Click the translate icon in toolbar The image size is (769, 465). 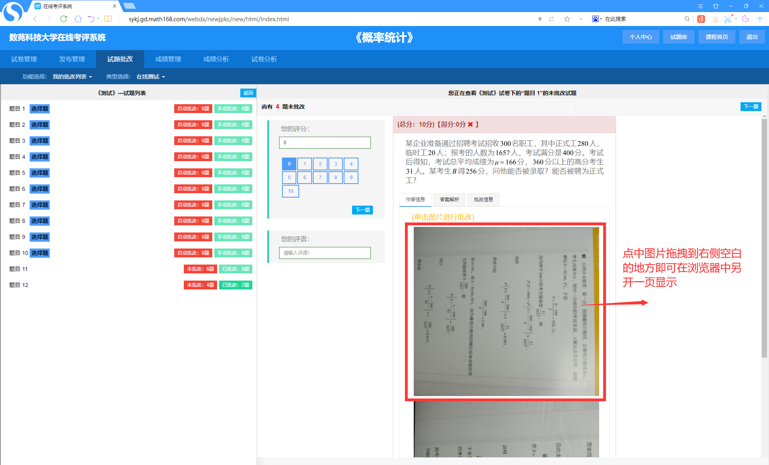(x=701, y=19)
